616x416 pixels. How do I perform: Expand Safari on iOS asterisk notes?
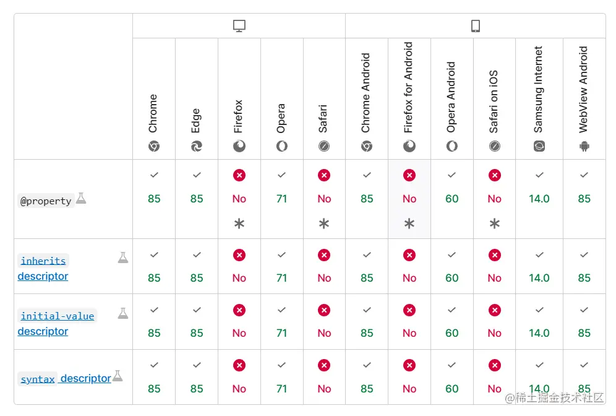point(494,224)
